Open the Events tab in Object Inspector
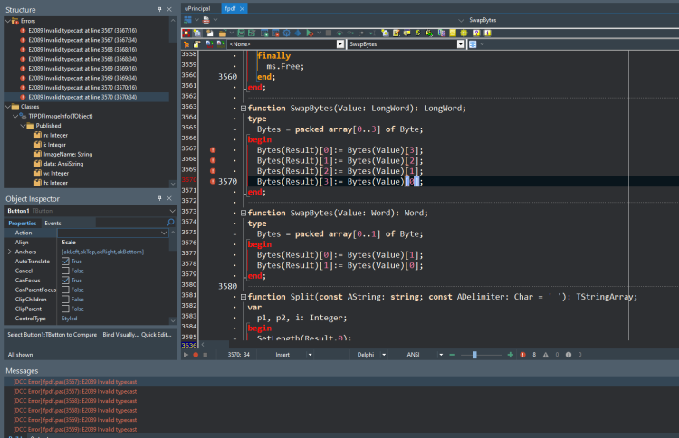 pyautogui.click(x=53, y=224)
